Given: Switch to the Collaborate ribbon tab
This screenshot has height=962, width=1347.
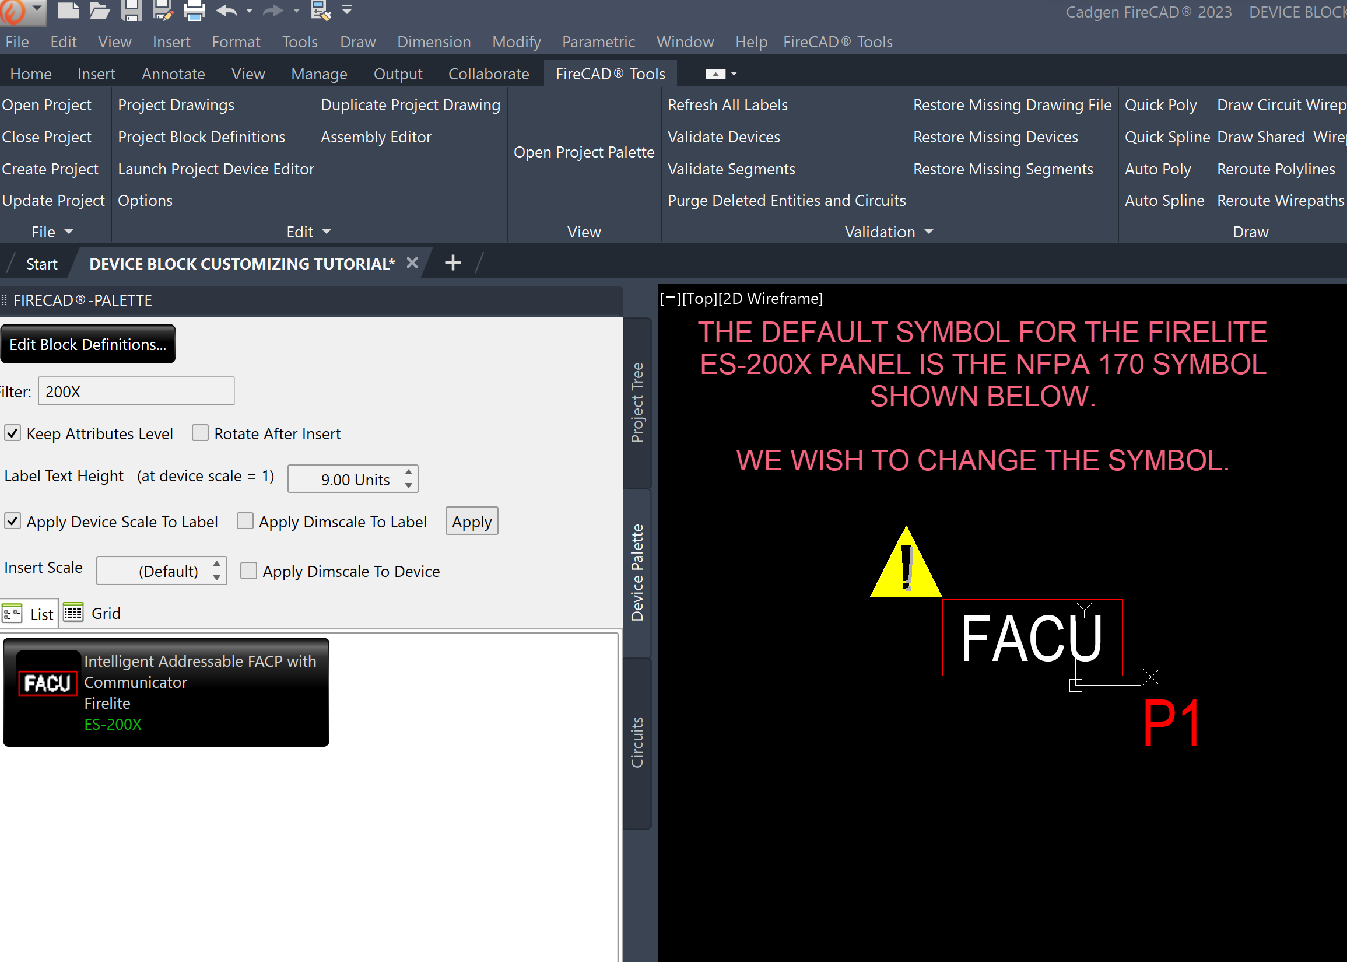Looking at the screenshot, I should [489, 74].
